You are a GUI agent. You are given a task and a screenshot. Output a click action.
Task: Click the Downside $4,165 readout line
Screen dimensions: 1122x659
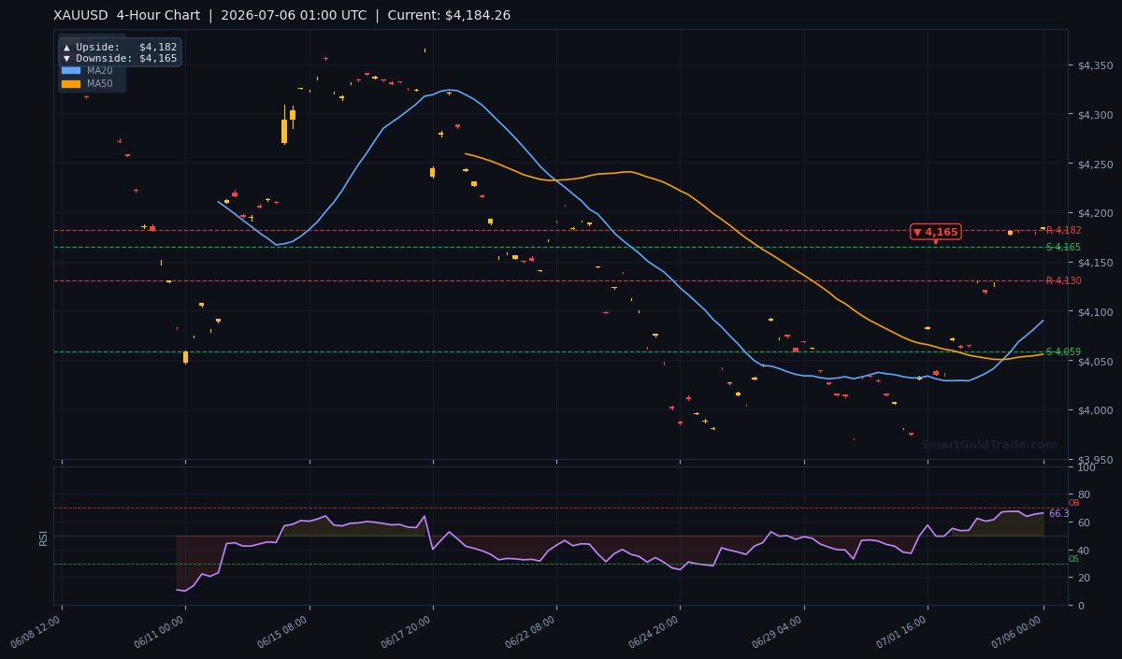pos(120,58)
